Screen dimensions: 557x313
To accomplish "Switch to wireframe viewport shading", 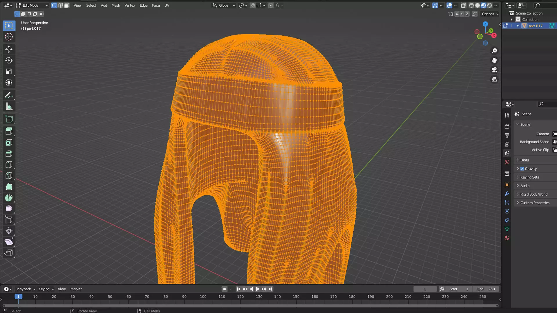I will point(471,6).
